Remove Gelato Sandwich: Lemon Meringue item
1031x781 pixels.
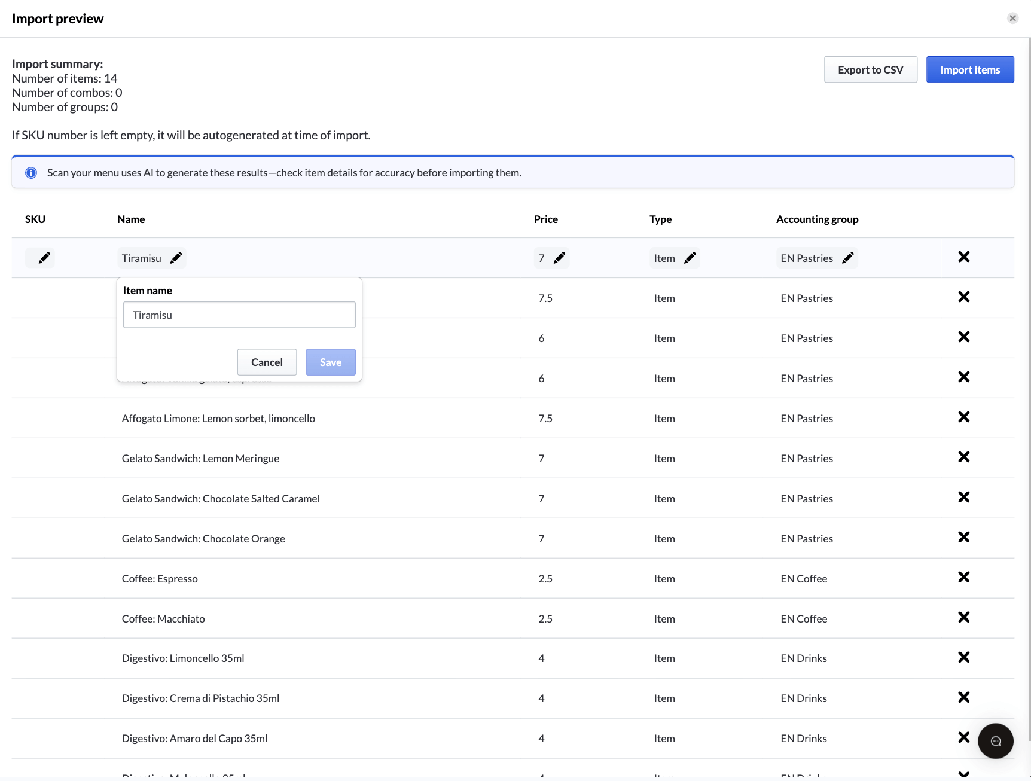tap(963, 457)
